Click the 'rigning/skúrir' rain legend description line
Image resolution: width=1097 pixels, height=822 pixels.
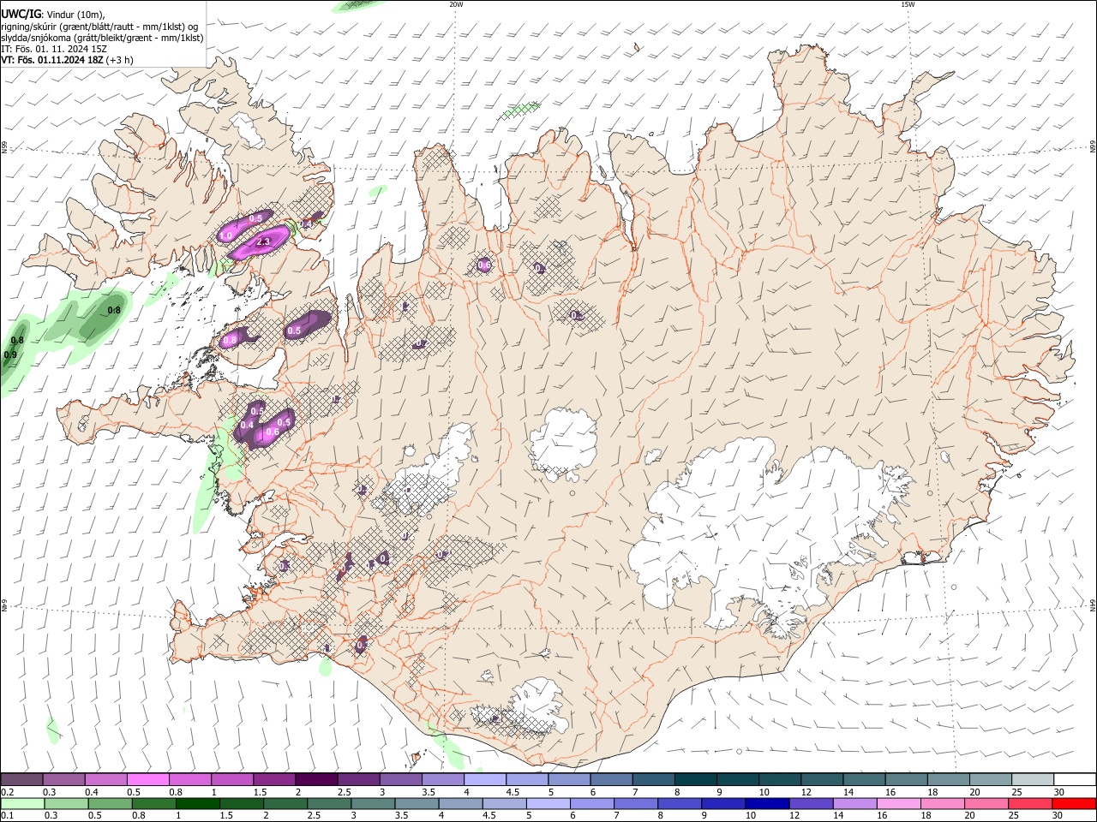click(x=100, y=27)
